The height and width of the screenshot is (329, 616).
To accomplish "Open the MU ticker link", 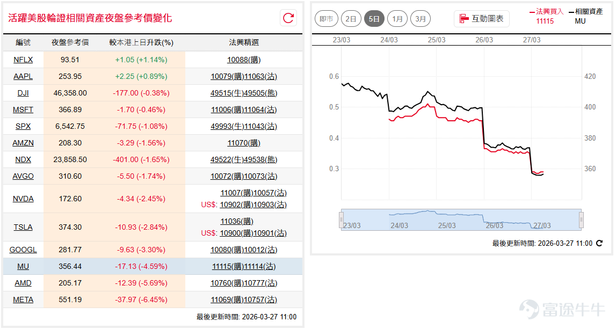I will [23, 267].
